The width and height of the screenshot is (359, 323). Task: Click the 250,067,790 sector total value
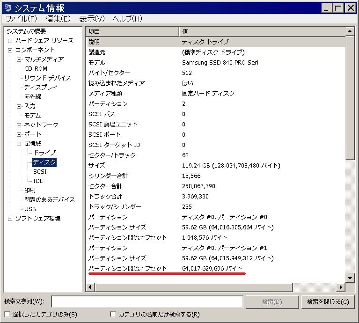coord(198,186)
